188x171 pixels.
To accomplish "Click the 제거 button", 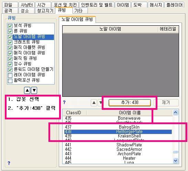I will pyautogui.click(x=166, y=102).
